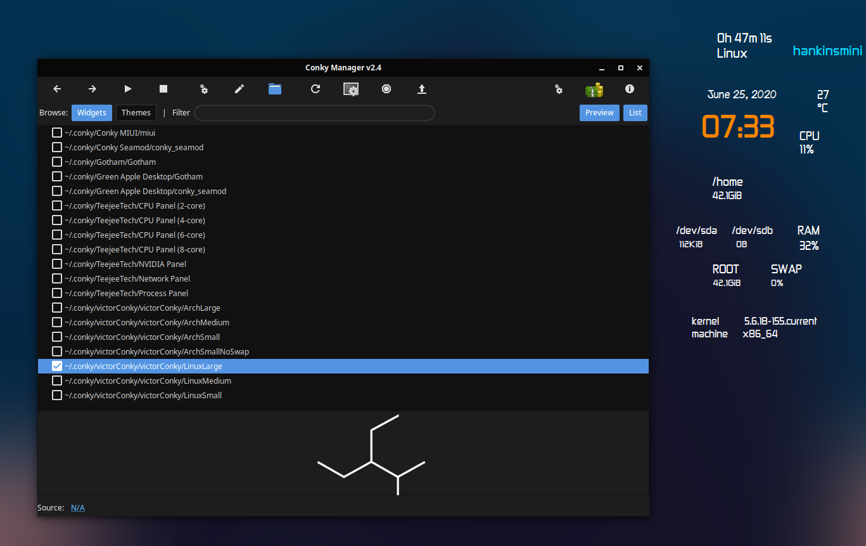Switch to the Themes browse tab
The image size is (866, 546).
click(136, 113)
